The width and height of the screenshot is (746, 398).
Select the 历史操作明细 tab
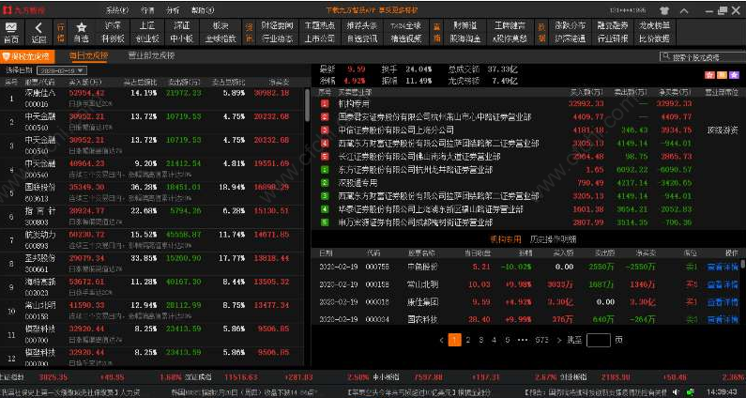coord(554,239)
